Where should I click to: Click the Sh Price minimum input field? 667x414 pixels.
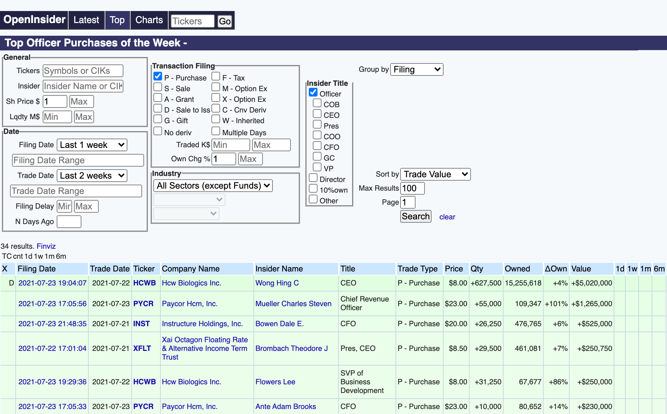pos(54,100)
